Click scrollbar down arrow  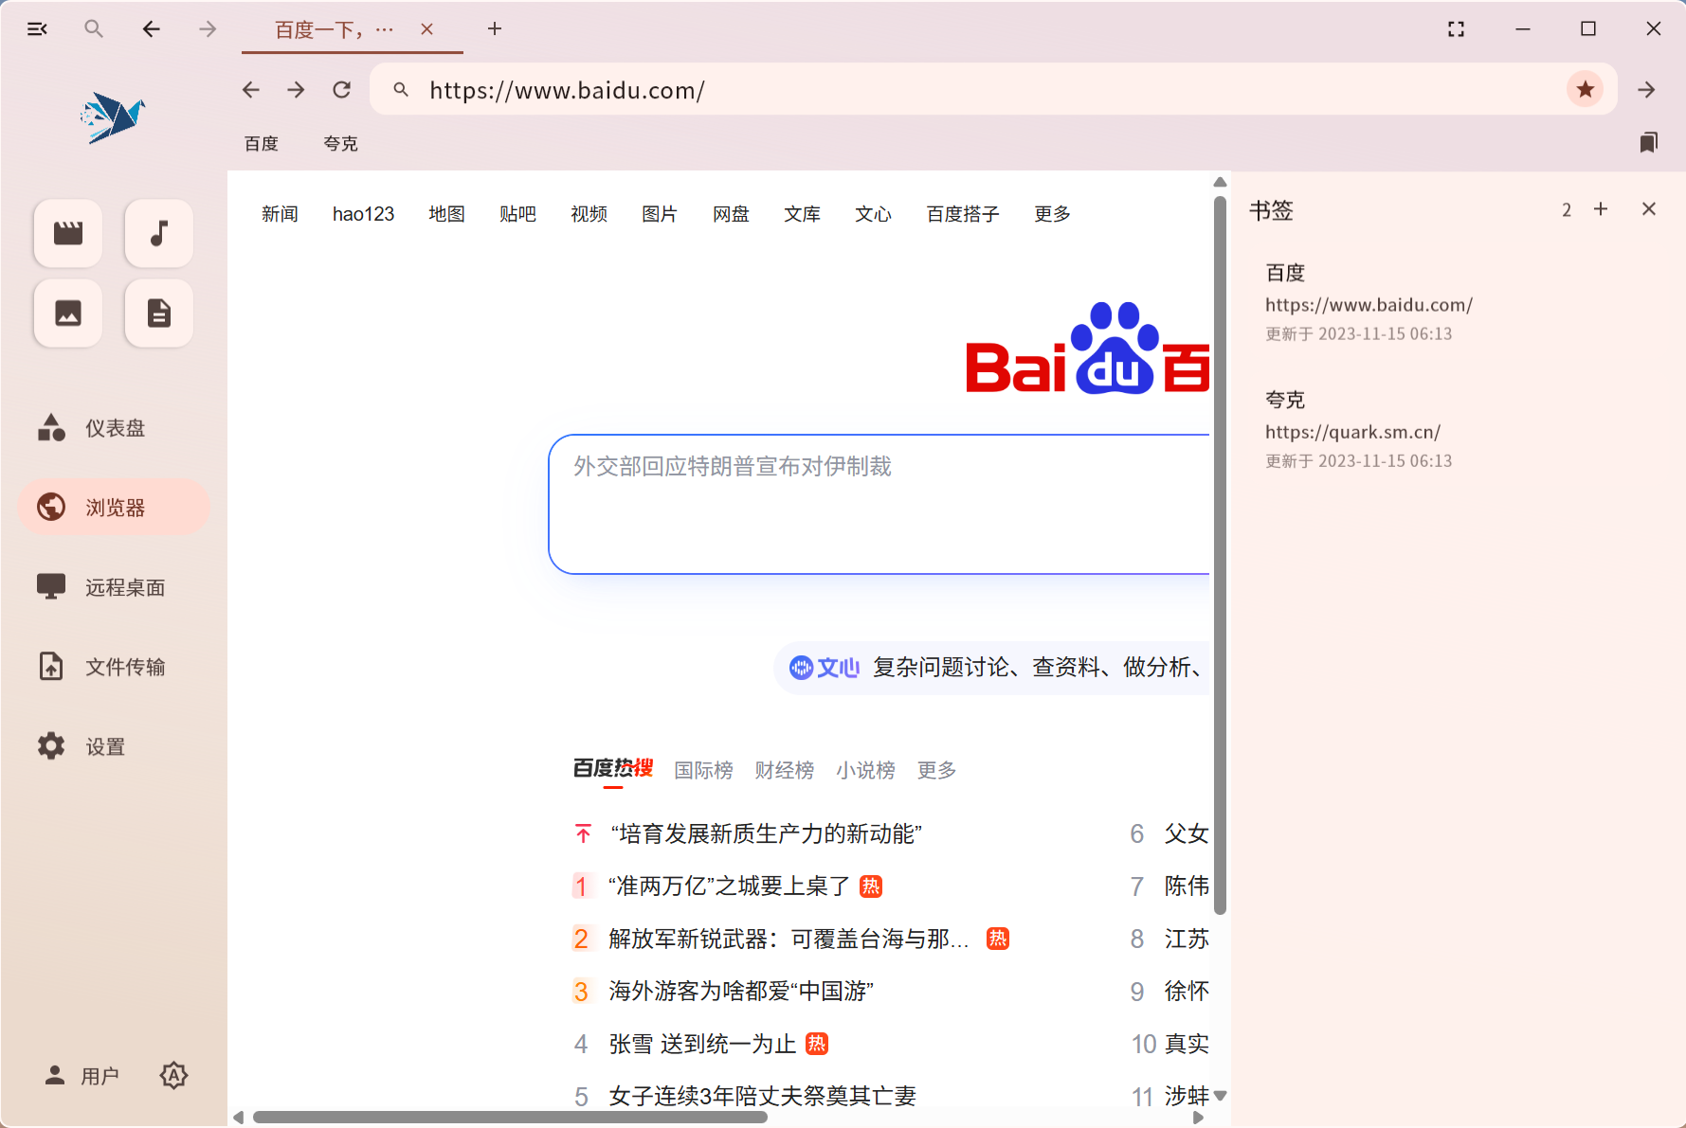coord(1220,1096)
